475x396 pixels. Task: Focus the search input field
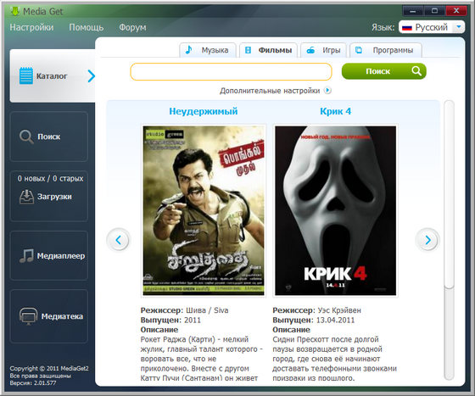coord(231,72)
